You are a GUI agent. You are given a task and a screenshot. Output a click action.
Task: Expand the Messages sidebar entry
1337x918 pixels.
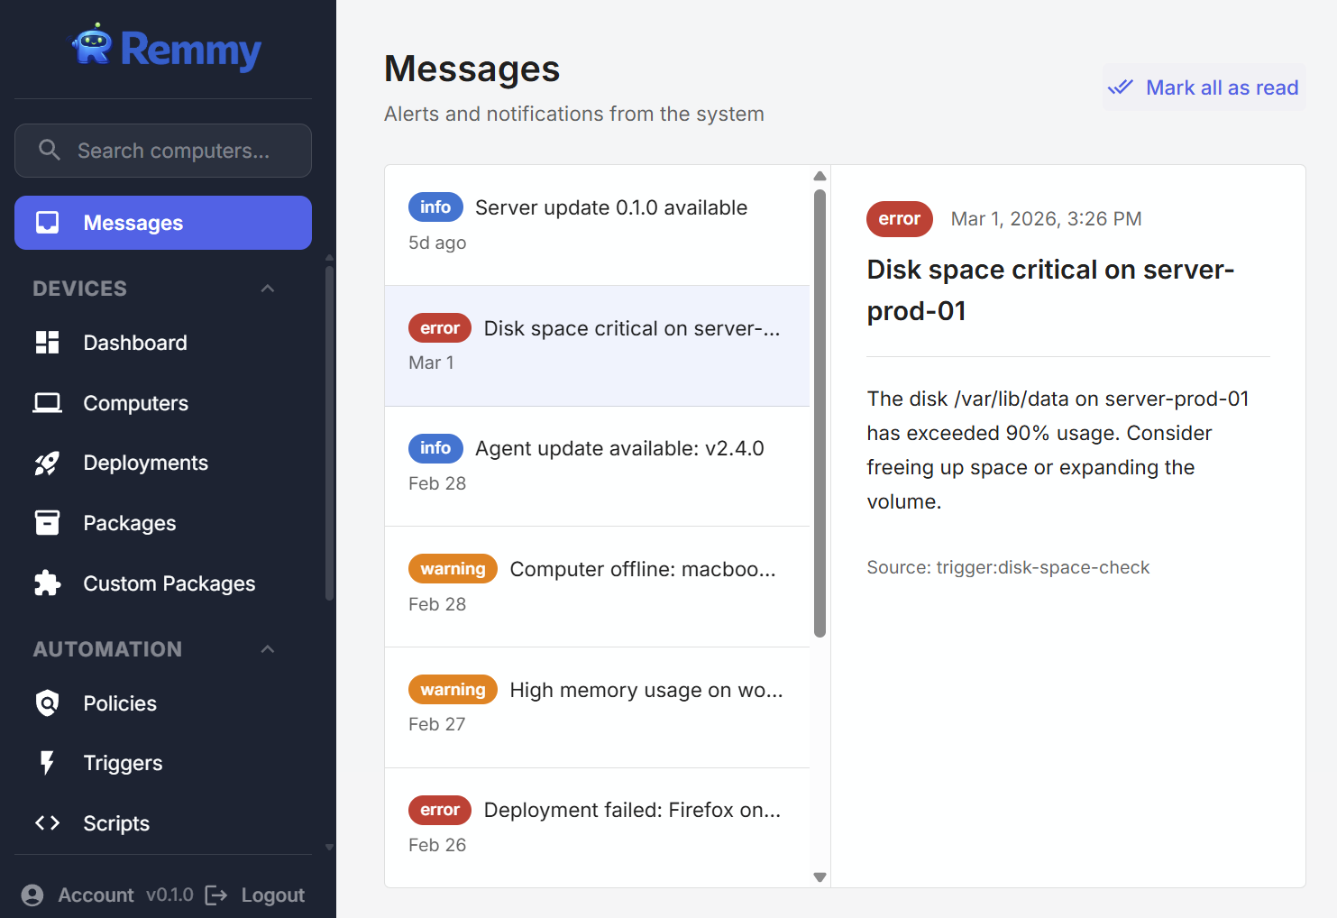click(162, 223)
